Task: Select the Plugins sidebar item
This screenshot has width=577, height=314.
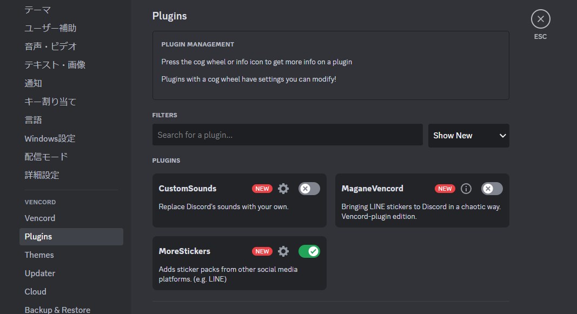Action: [38, 237]
